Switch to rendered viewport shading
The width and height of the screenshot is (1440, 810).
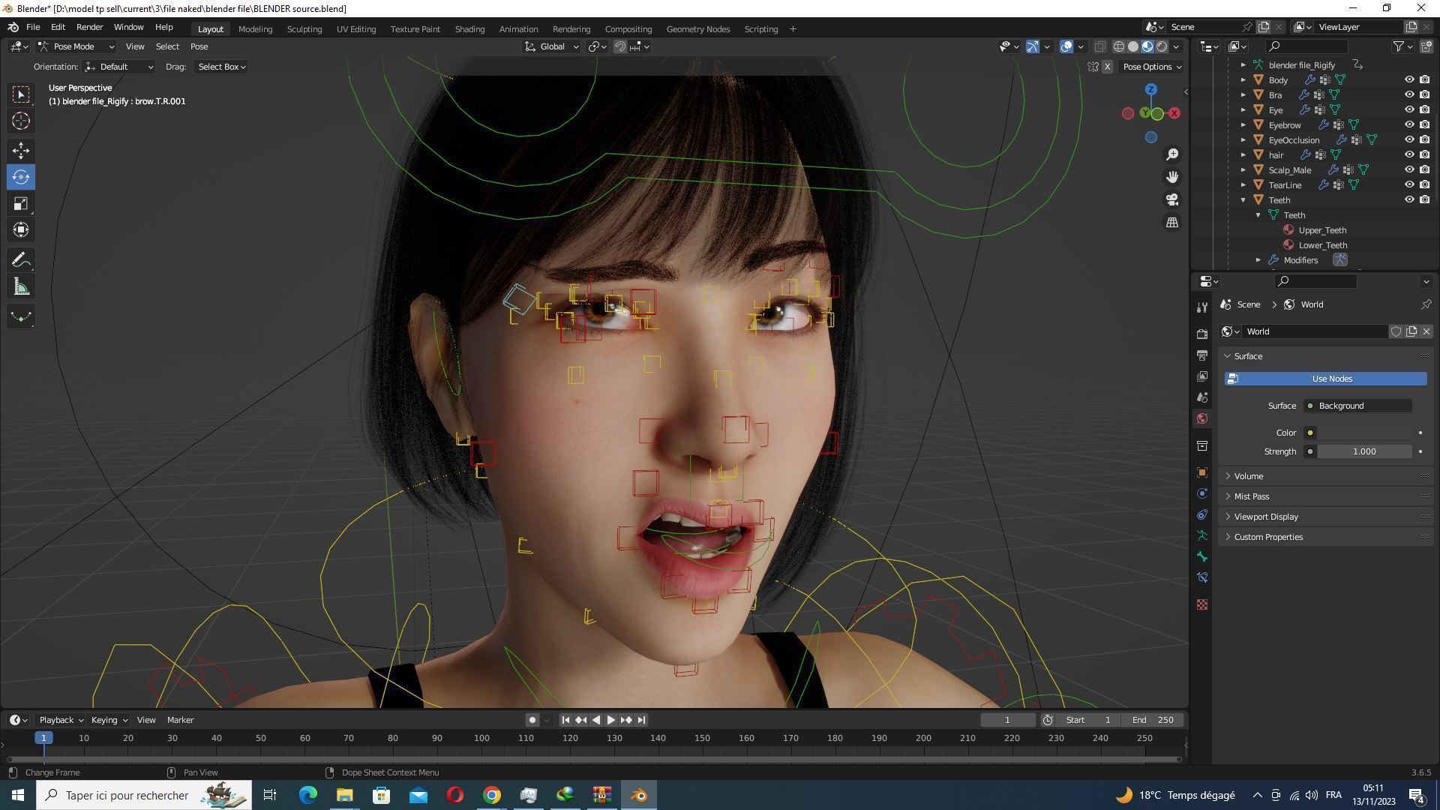(1162, 46)
